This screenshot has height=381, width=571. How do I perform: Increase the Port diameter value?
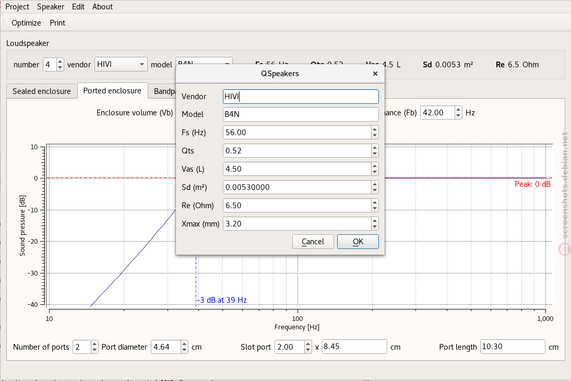click(185, 343)
